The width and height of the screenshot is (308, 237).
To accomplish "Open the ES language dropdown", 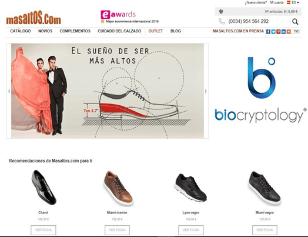I will pos(293,2).
